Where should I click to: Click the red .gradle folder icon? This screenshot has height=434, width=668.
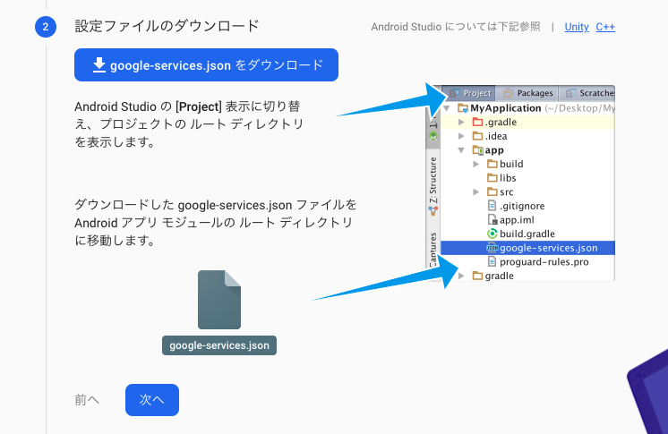(477, 123)
